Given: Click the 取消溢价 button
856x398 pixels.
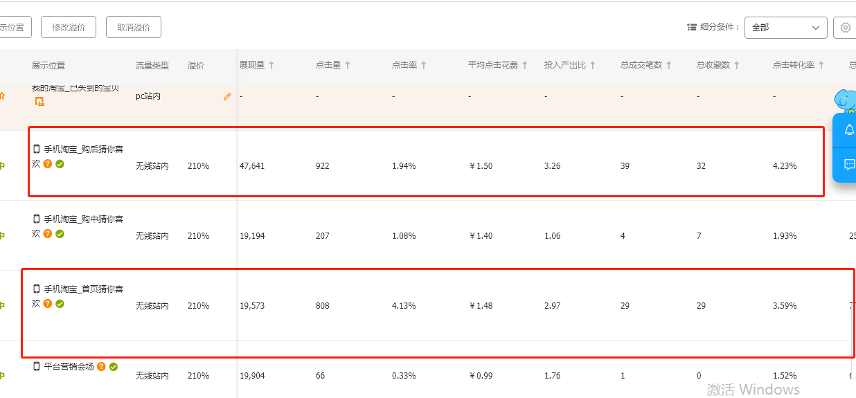Looking at the screenshot, I should 134,27.
